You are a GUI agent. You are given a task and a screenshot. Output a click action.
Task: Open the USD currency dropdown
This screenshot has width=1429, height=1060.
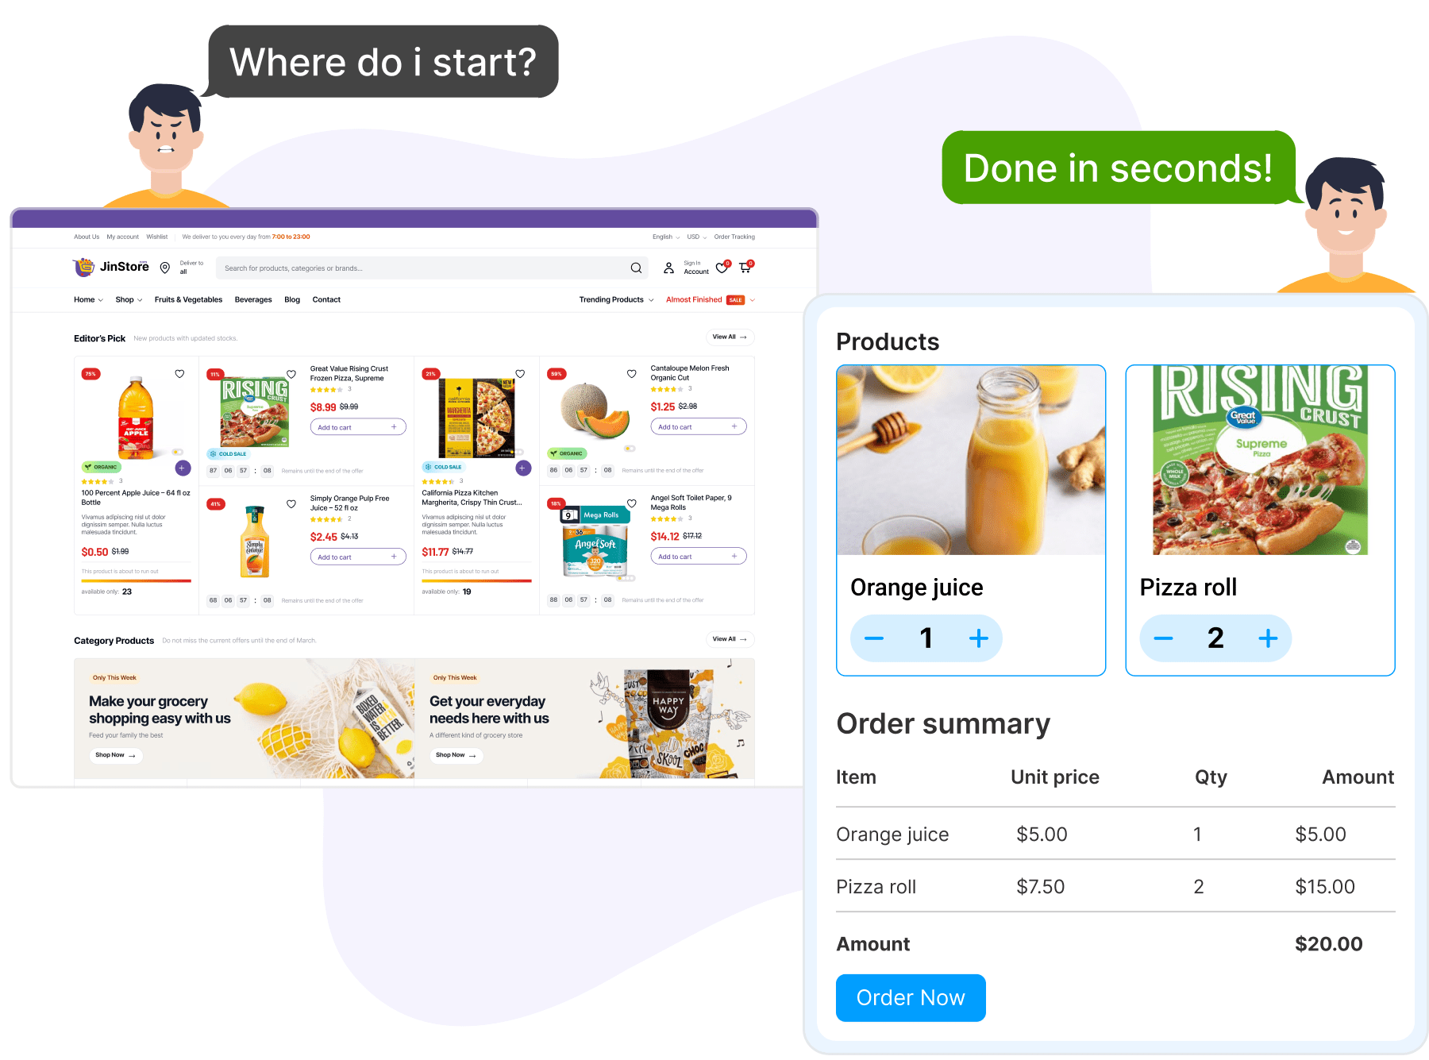tap(697, 237)
